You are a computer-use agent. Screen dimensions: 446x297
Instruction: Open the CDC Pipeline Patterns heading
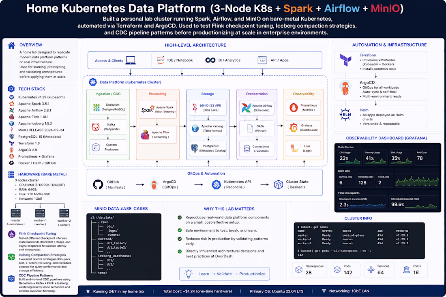click(36, 276)
